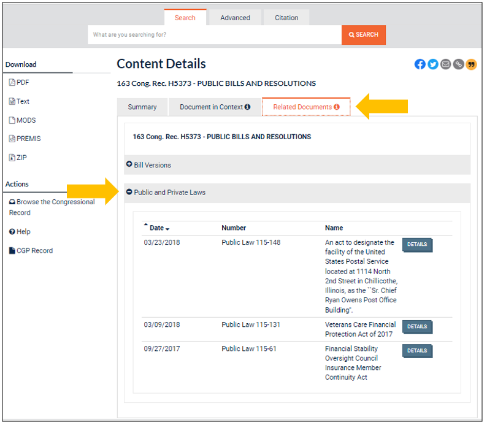The height and width of the screenshot is (425, 487).
Task: Sort the table by Date column
Action: click(x=157, y=228)
